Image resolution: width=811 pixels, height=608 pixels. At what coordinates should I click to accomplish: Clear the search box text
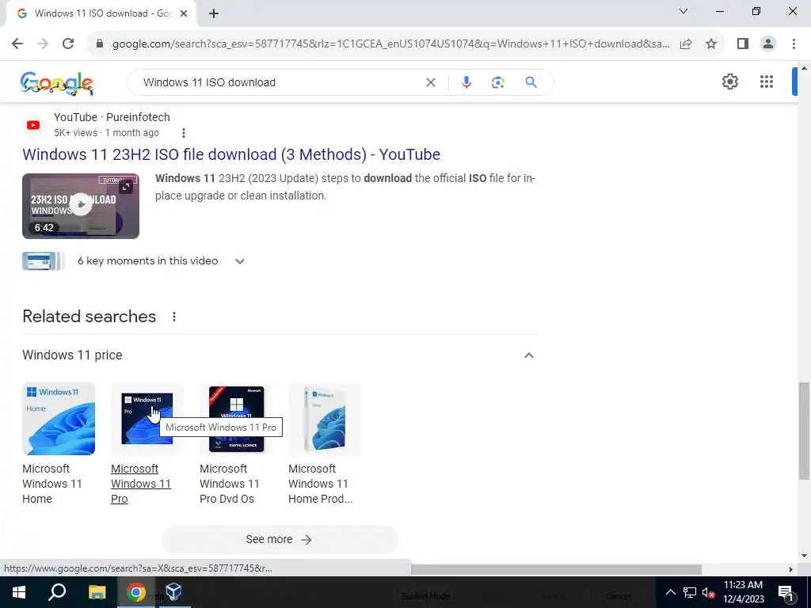click(430, 82)
